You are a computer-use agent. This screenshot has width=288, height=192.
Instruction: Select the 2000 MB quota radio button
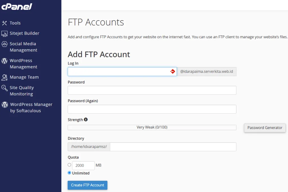click(x=69, y=165)
